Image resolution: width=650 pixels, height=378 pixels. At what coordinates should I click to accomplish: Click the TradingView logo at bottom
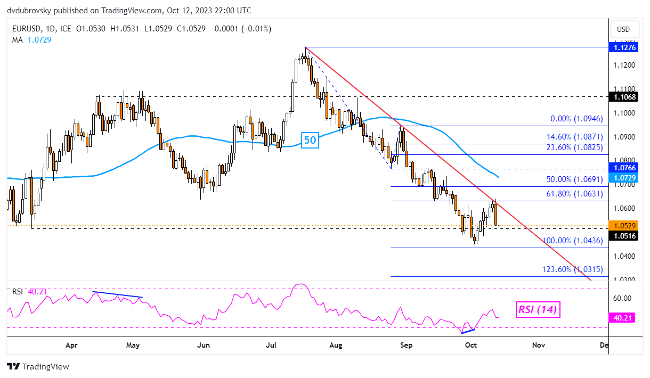click(38, 367)
